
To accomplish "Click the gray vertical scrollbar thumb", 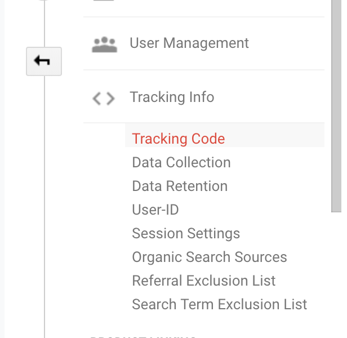I will coord(336,106).
